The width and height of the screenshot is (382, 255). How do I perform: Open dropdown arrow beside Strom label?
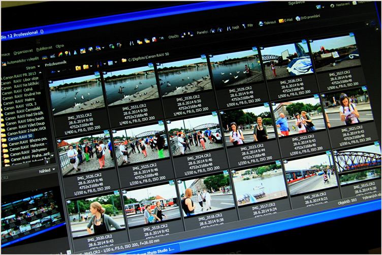[39, 66]
